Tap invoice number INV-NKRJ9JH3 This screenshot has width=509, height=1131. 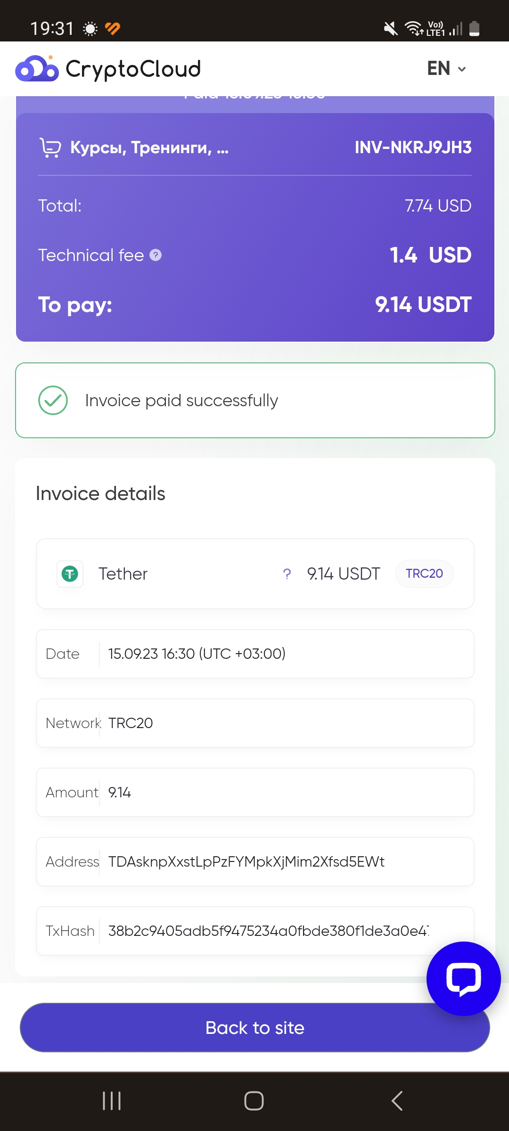point(413,148)
